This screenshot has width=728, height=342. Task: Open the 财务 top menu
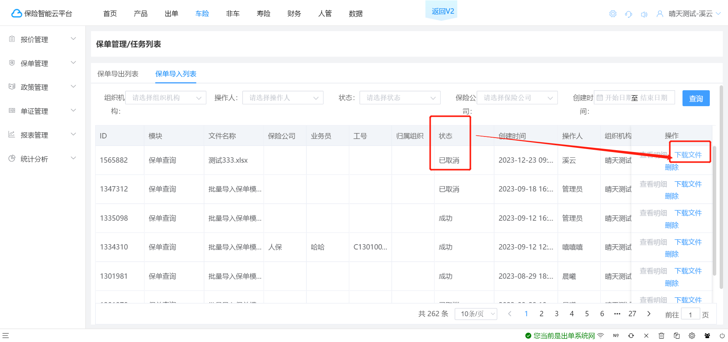point(294,14)
